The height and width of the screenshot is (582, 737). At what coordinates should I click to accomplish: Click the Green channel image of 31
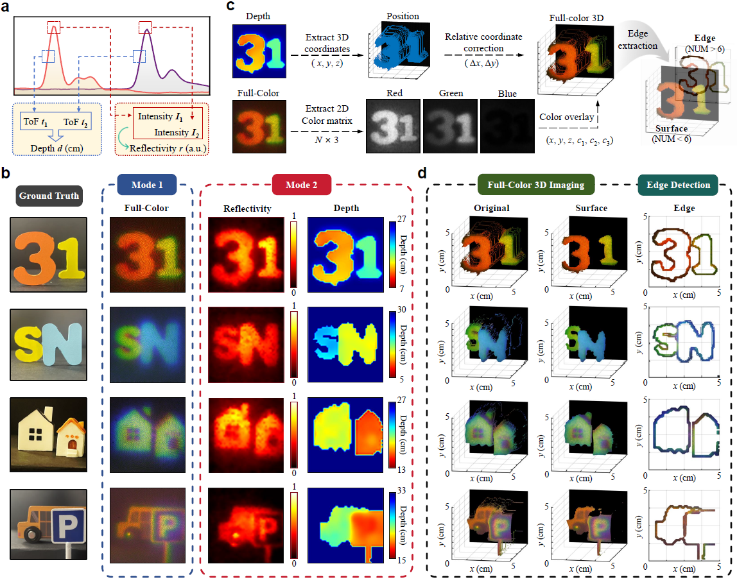[x=450, y=126]
